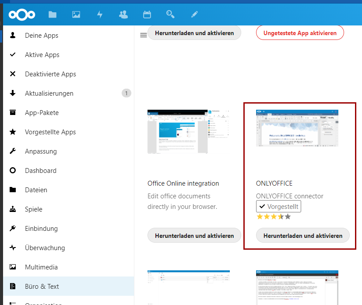Open the Photos gallery icon

[x=76, y=14]
